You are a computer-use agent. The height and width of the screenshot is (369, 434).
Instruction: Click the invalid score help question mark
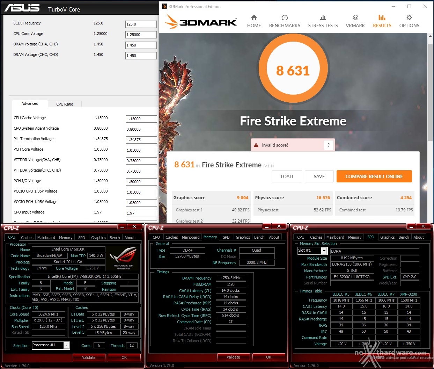click(x=329, y=145)
